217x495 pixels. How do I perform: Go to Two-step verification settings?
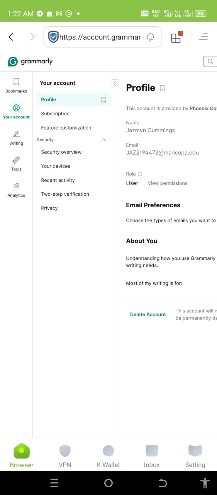point(65,194)
